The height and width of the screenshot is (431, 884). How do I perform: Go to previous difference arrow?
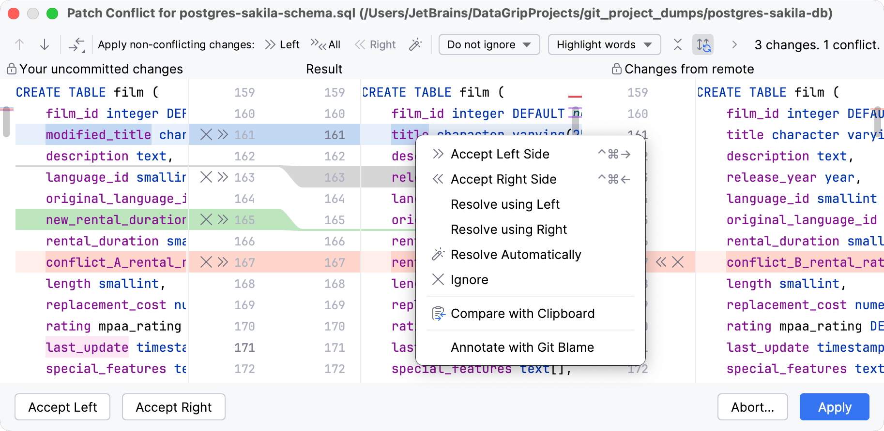pyautogui.click(x=19, y=45)
